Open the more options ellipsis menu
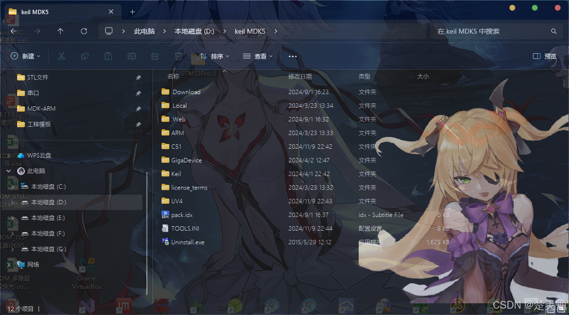This screenshot has width=569, height=315. click(292, 56)
